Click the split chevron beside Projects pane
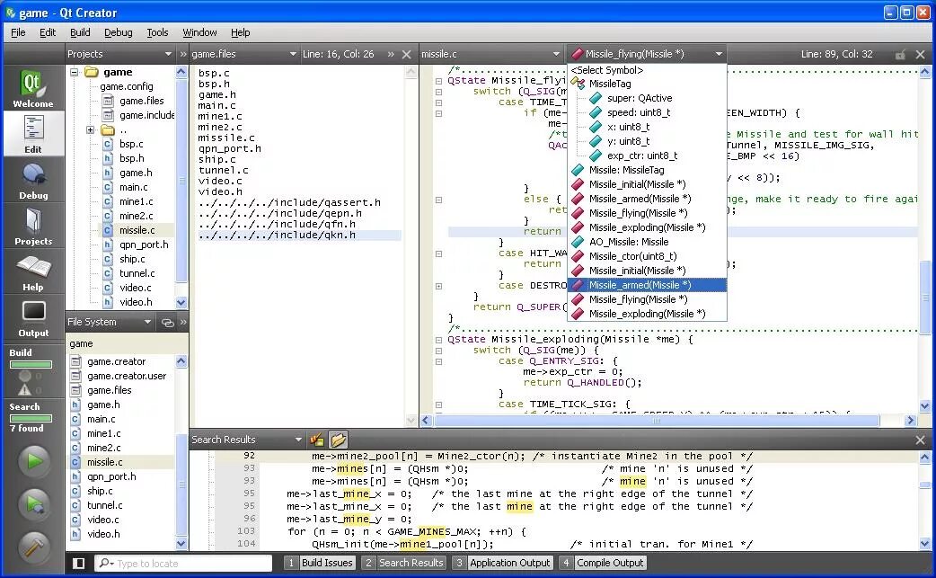936x578 pixels. [x=183, y=54]
